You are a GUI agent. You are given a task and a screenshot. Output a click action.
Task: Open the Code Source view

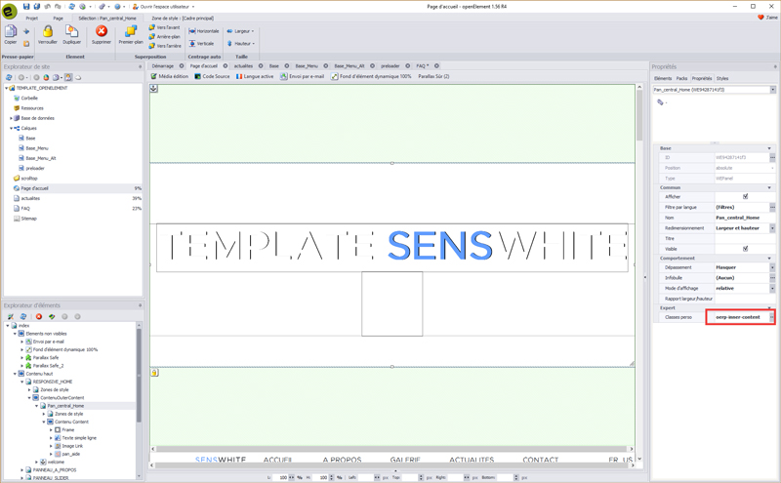212,76
